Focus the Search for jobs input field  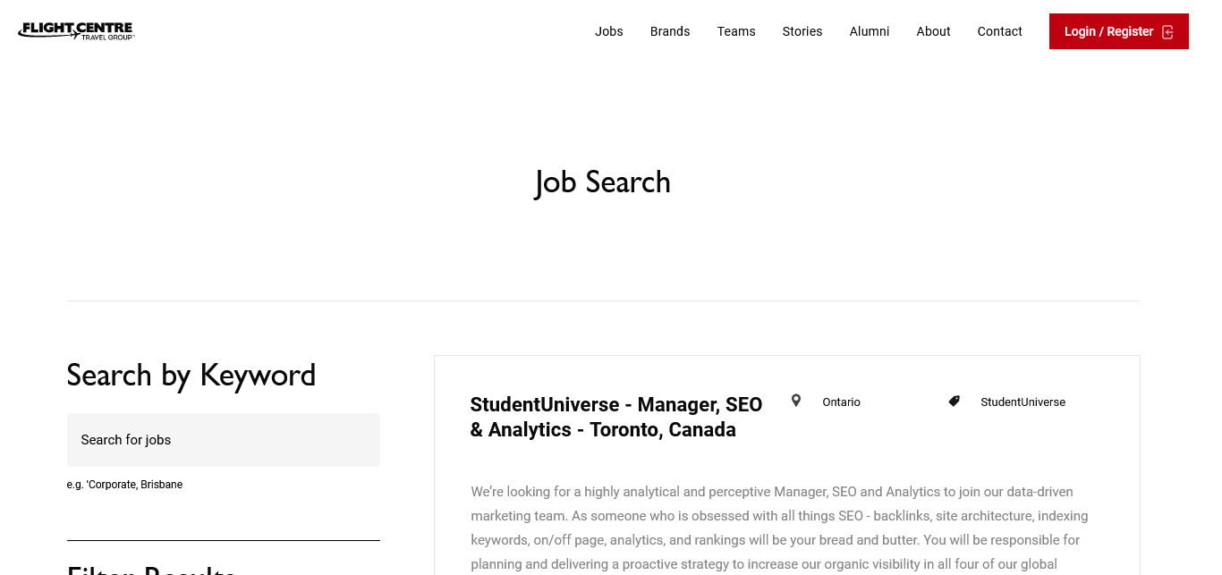(224, 440)
